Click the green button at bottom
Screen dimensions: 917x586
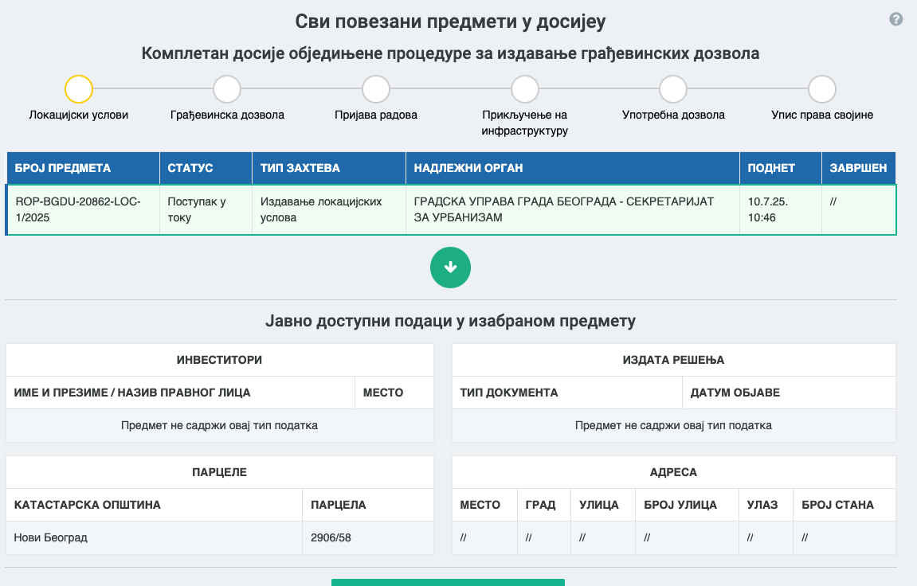click(x=448, y=582)
